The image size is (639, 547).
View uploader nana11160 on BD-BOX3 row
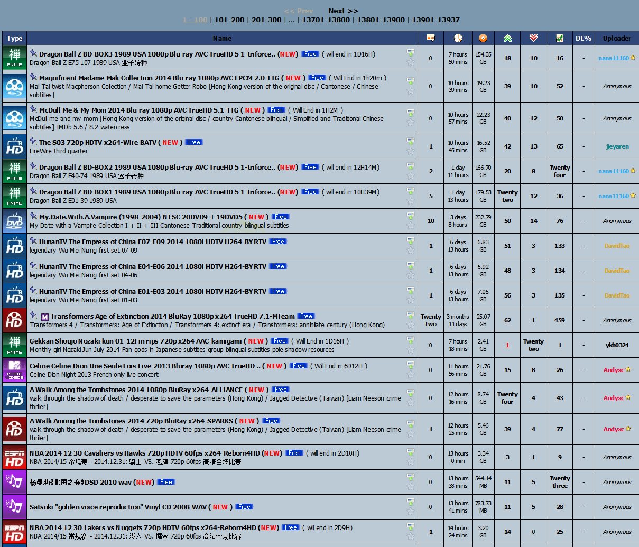coord(614,58)
